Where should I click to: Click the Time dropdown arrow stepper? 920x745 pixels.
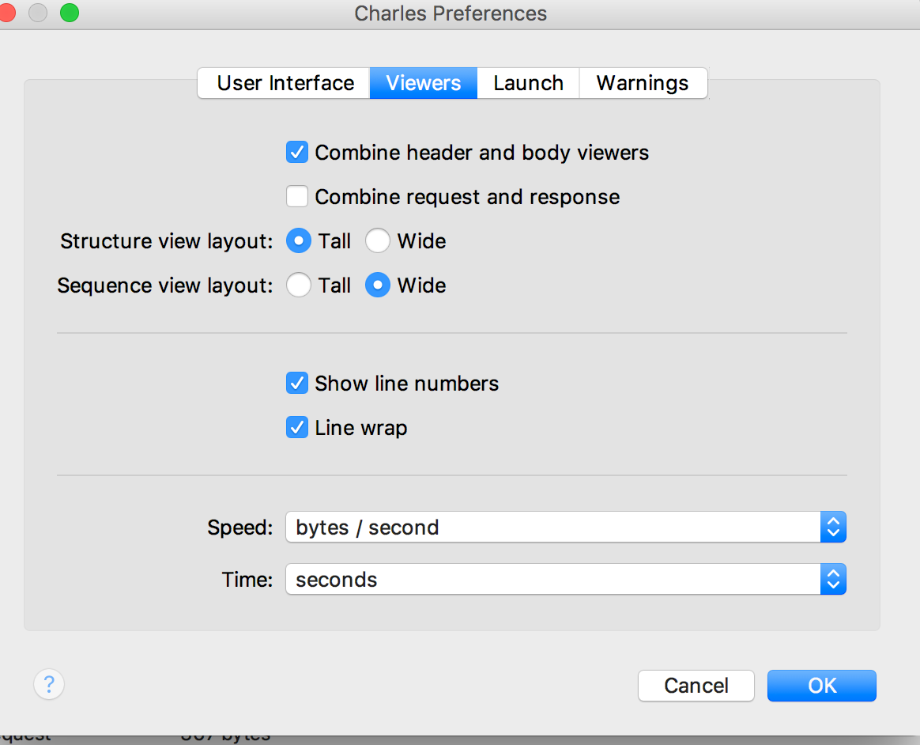[x=833, y=580]
